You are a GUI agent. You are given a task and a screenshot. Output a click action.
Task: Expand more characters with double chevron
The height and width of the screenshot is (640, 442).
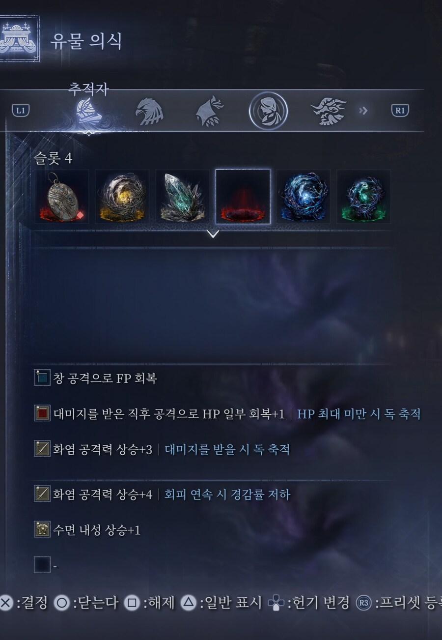coord(363,111)
